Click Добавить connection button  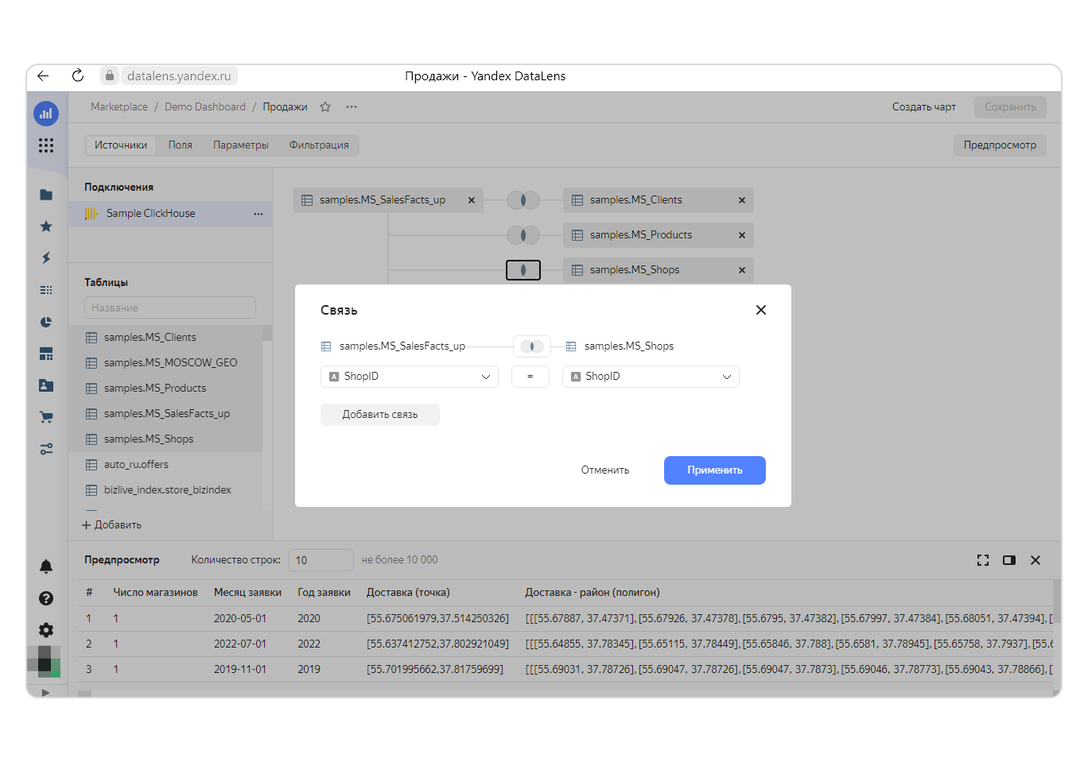pos(112,525)
